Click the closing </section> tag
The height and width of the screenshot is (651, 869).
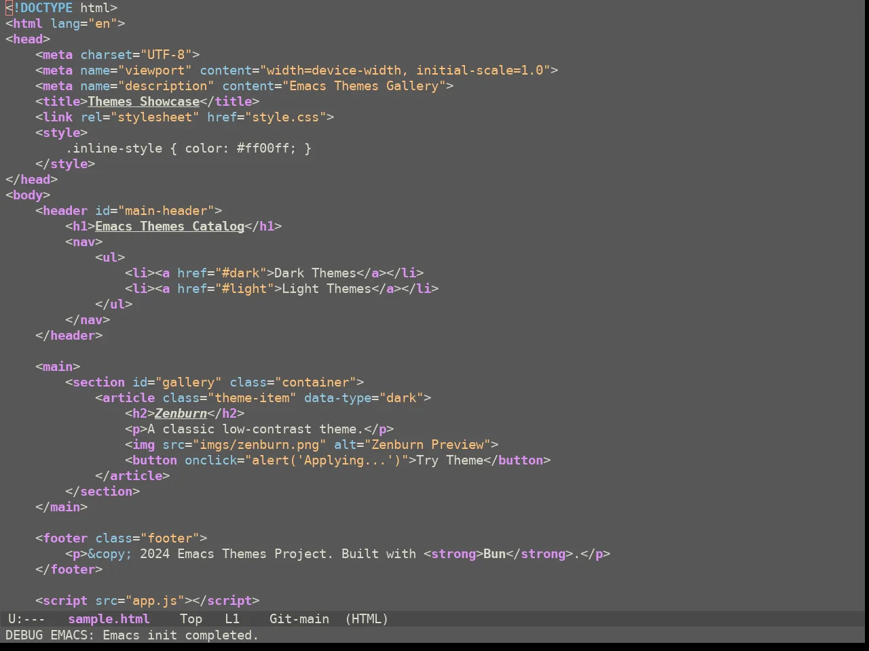pos(103,492)
